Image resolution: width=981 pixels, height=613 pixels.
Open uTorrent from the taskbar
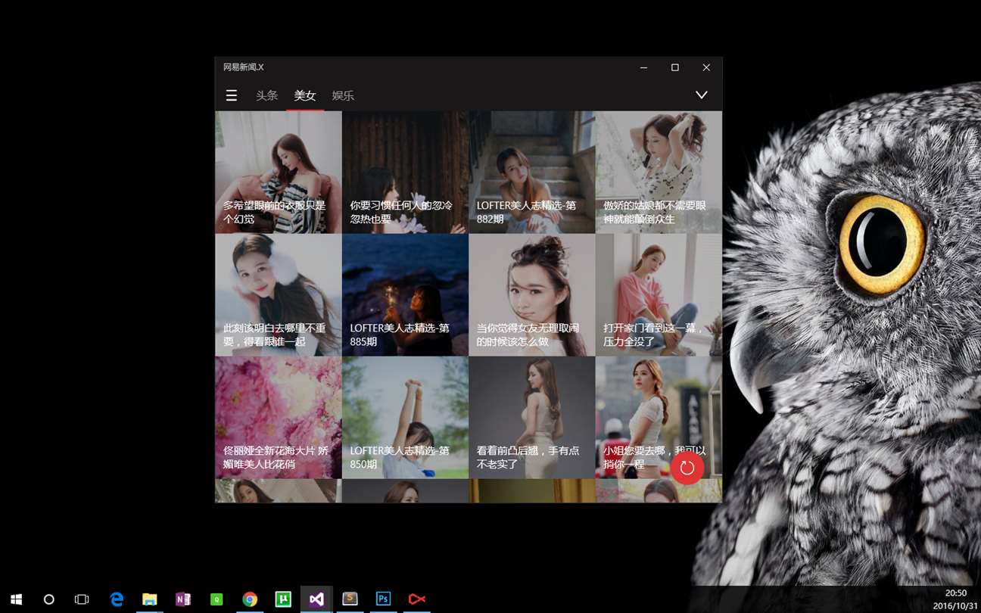(283, 599)
